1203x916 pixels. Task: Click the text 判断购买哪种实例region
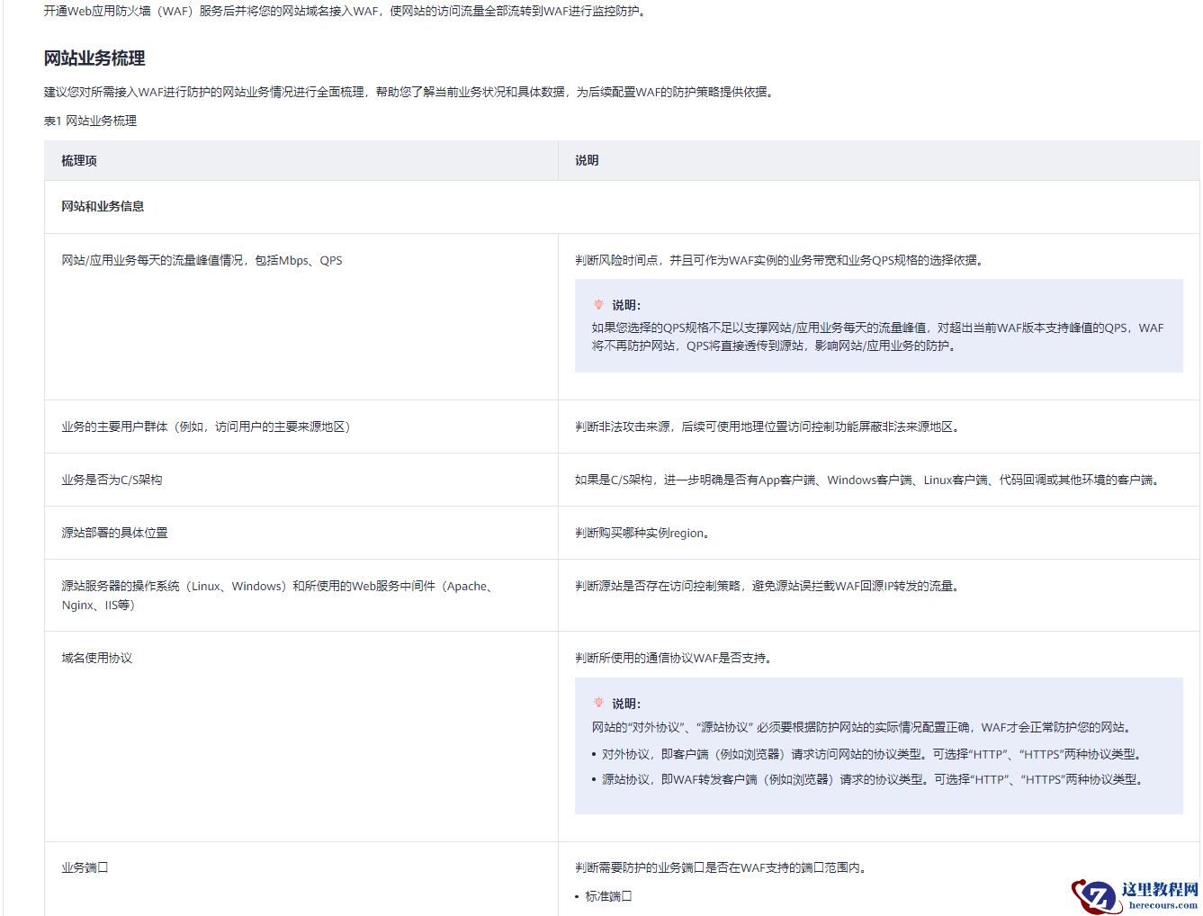pos(642,533)
